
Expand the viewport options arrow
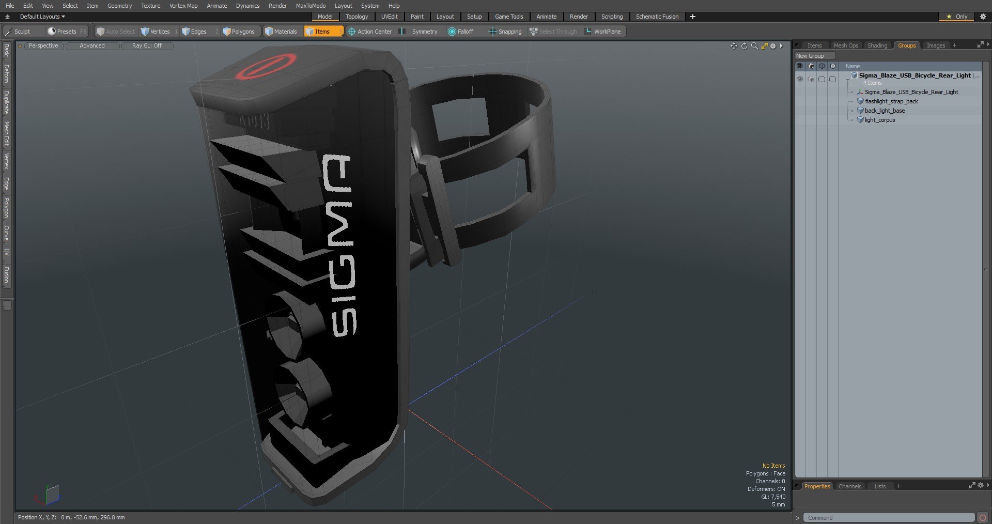pyautogui.click(x=781, y=46)
